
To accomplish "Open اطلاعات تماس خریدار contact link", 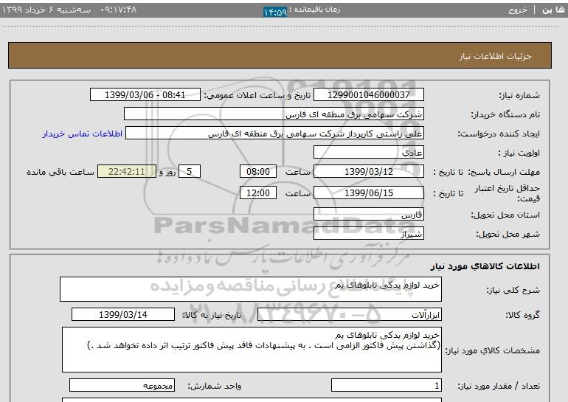I will (x=82, y=134).
